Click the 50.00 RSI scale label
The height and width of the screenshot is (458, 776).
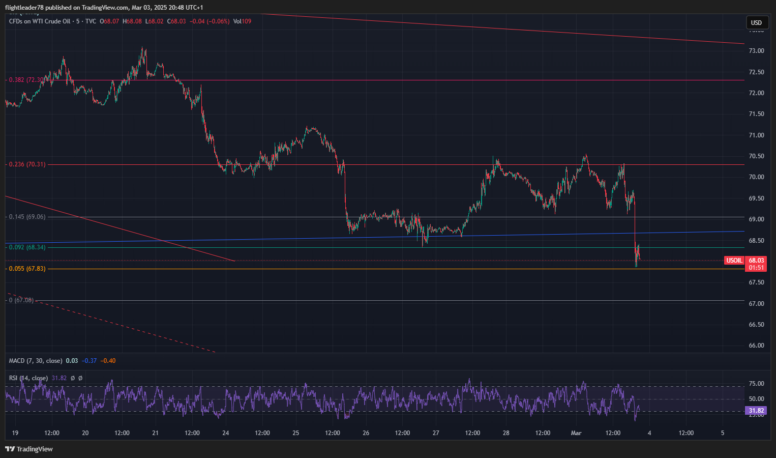click(756, 399)
